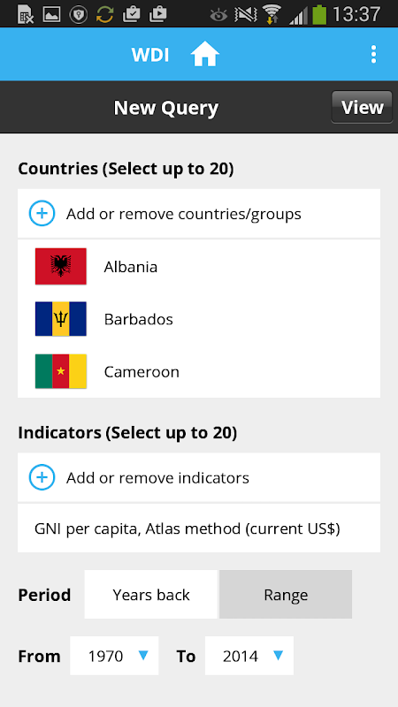The image size is (398, 707).
Task: Tap the Wi-Fi status bar icon
Action: [272, 14]
